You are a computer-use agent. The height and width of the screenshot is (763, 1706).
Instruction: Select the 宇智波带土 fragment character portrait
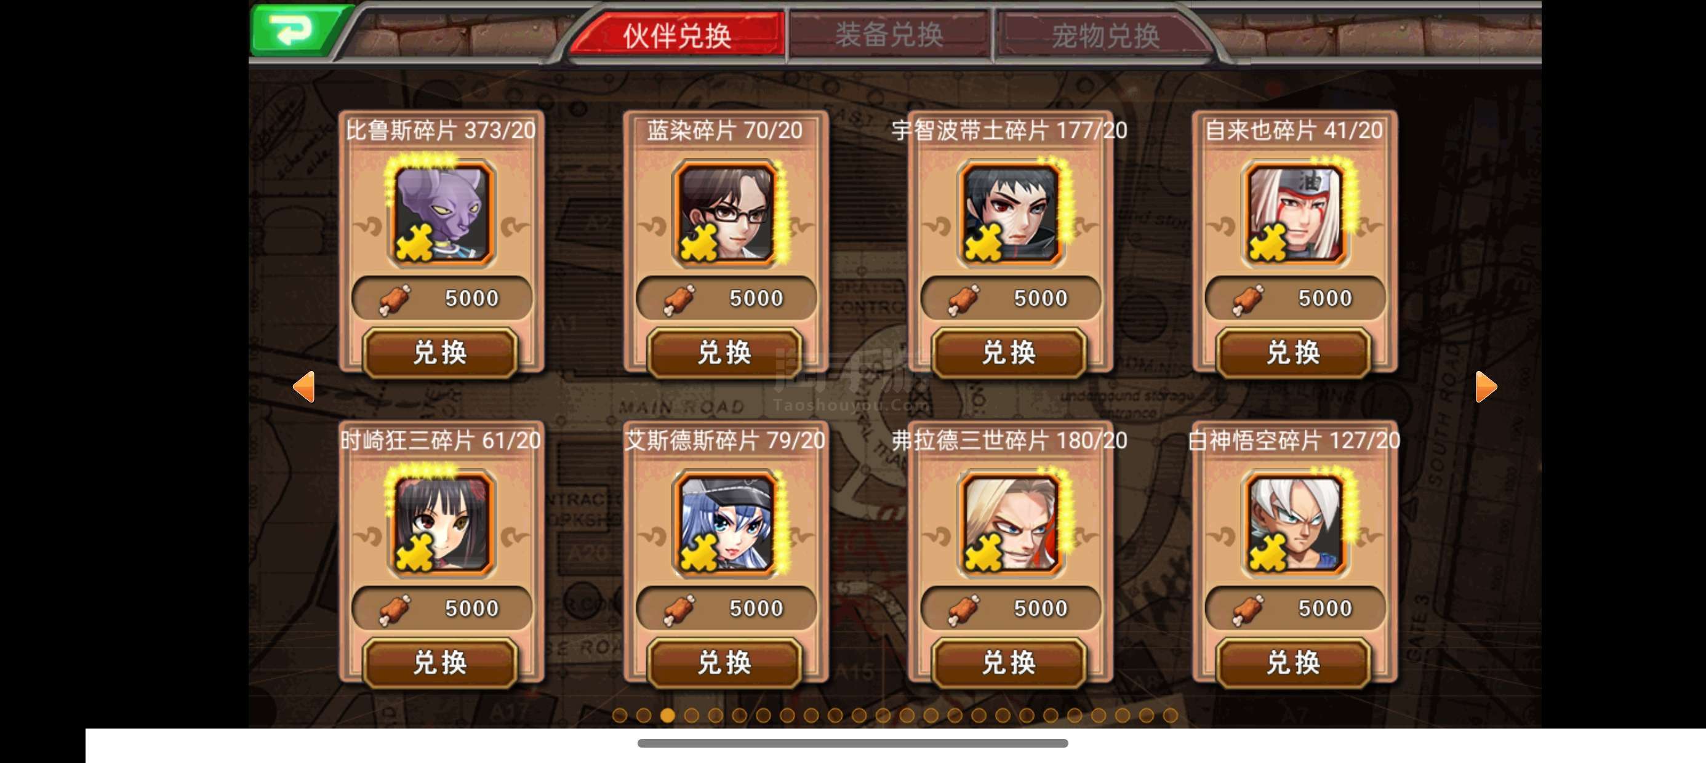tap(1011, 214)
